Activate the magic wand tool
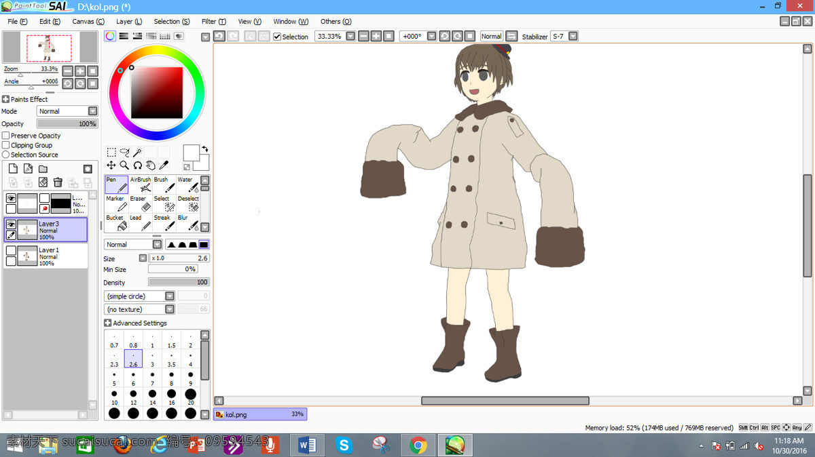Image resolution: width=815 pixels, height=457 pixels. pyautogui.click(x=137, y=153)
